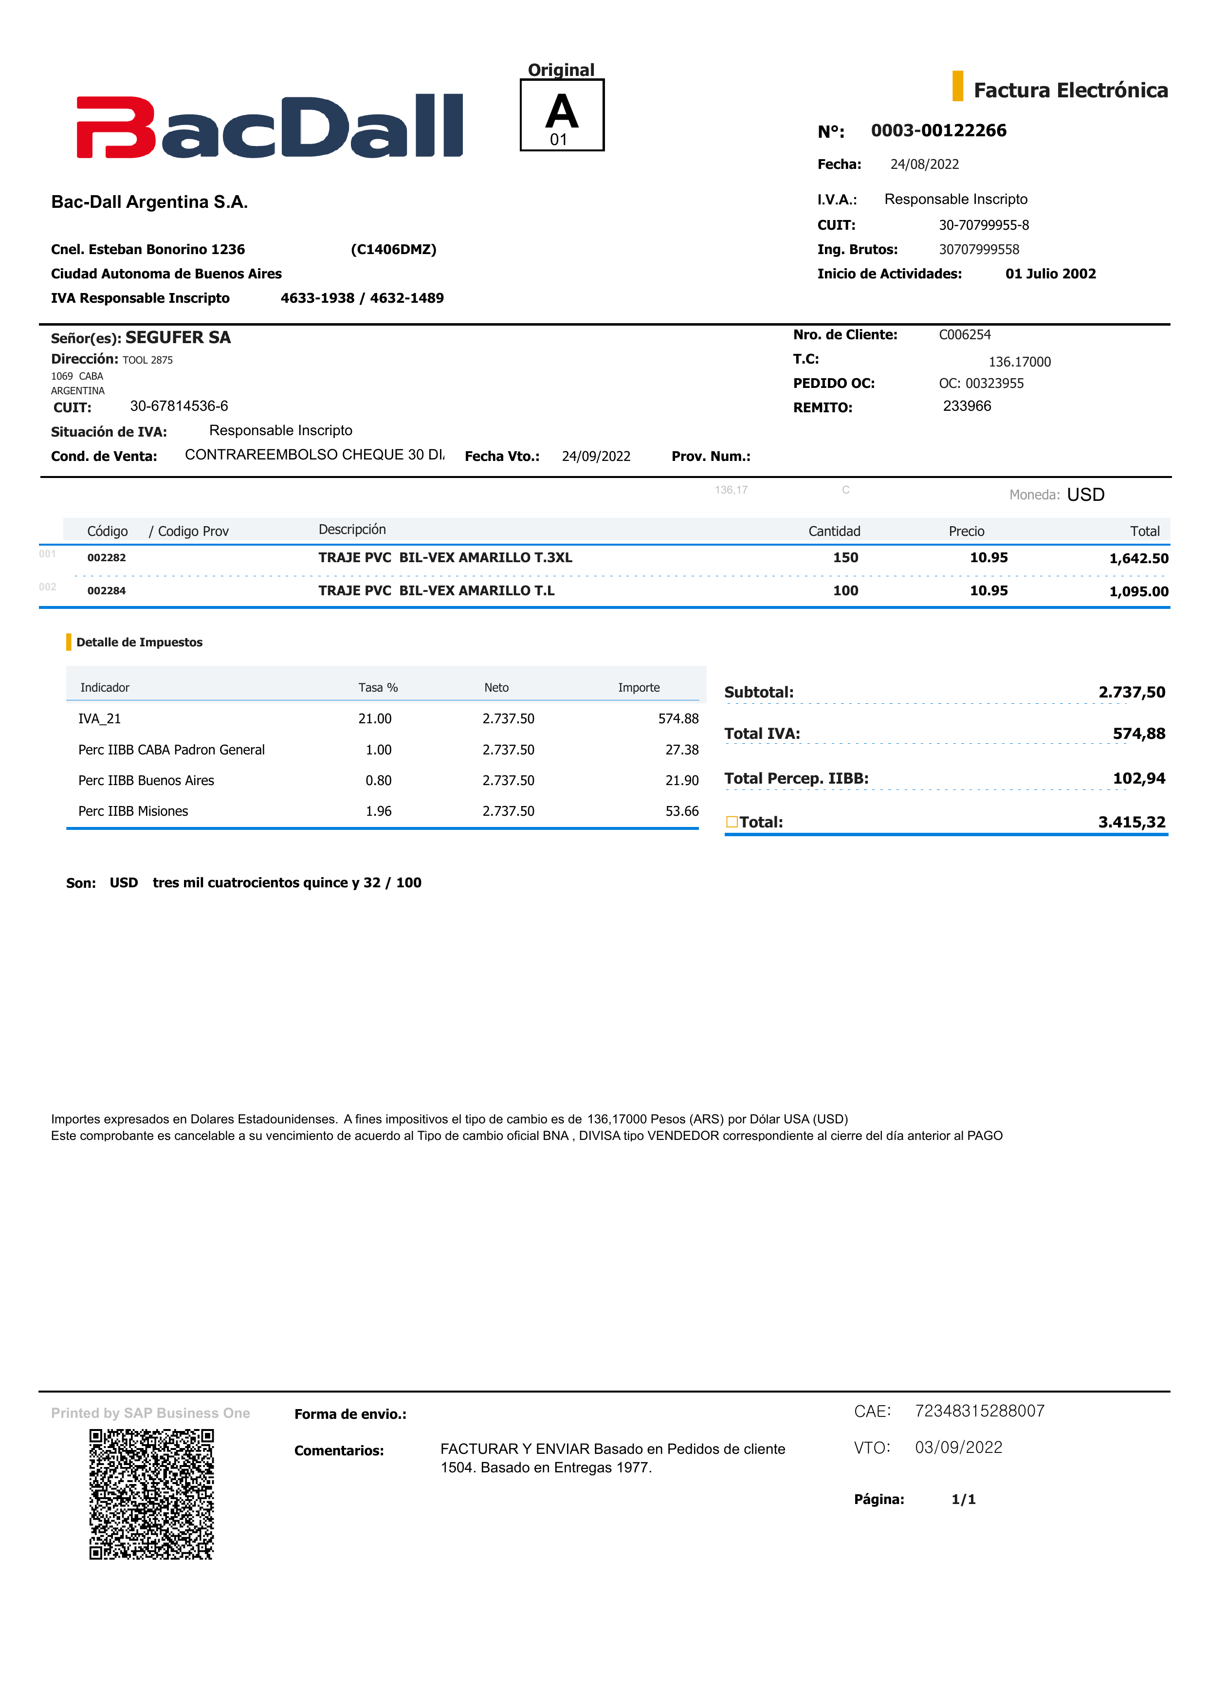Screen dimensions: 1207x1706
Task: Select the TRAJE PVC AMARILLO T.L description
Action: click(x=436, y=590)
